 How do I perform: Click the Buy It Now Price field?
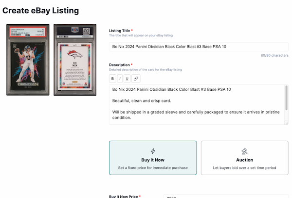(226, 196)
